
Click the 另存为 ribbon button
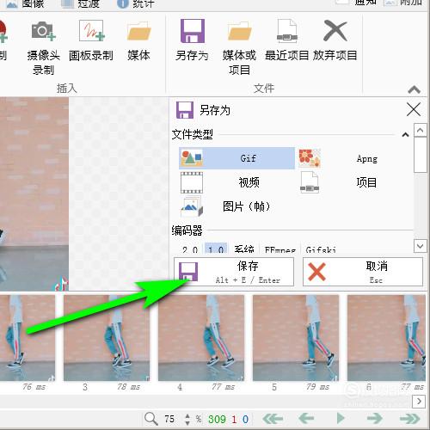(x=192, y=40)
